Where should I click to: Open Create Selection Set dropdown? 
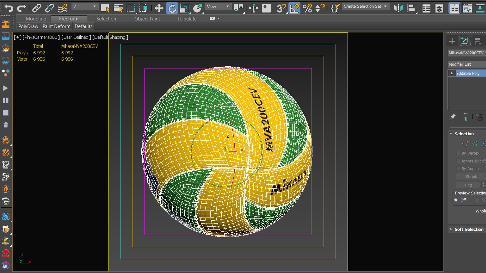point(365,6)
